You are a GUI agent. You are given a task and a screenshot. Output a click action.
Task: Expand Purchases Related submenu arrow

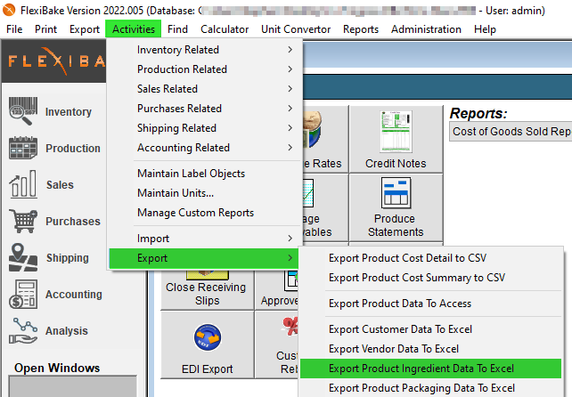pyautogui.click(x=290, y=109)
